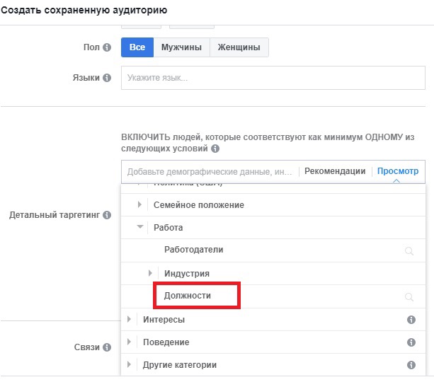Expand Семейное положение category

pyautogui.click(x=139, y=205)
